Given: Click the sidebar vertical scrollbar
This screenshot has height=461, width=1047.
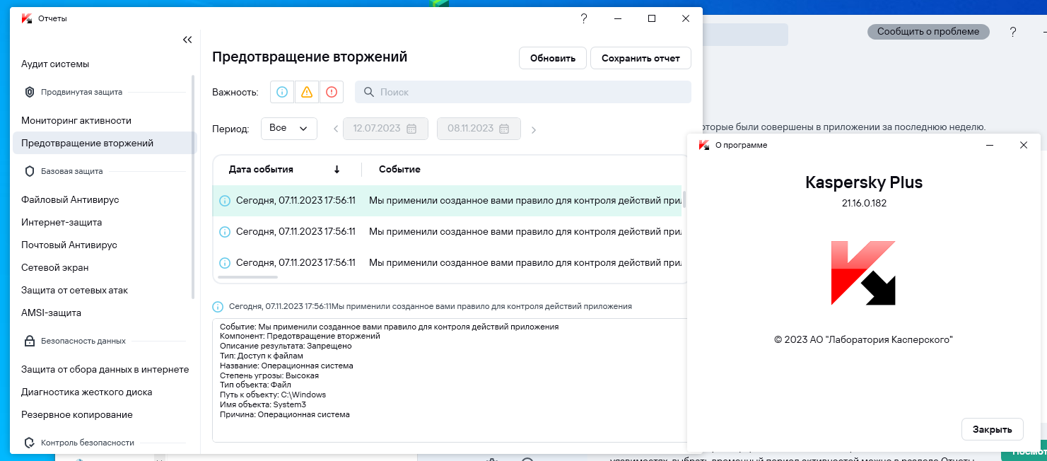Looking at the screenshot, I should click(x=193, y=187).
